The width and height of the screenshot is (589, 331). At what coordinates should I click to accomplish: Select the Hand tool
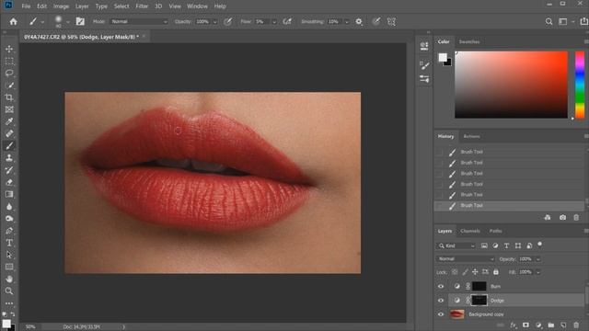pyautogui.click(x=9, y=279)
